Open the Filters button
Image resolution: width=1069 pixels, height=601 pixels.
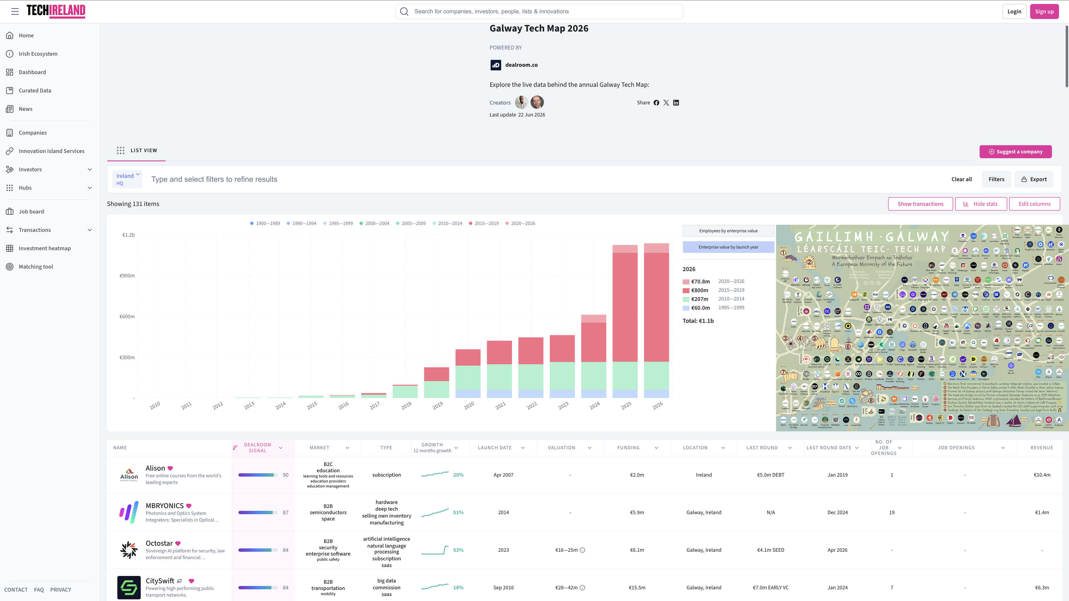[x=996, y=179]
